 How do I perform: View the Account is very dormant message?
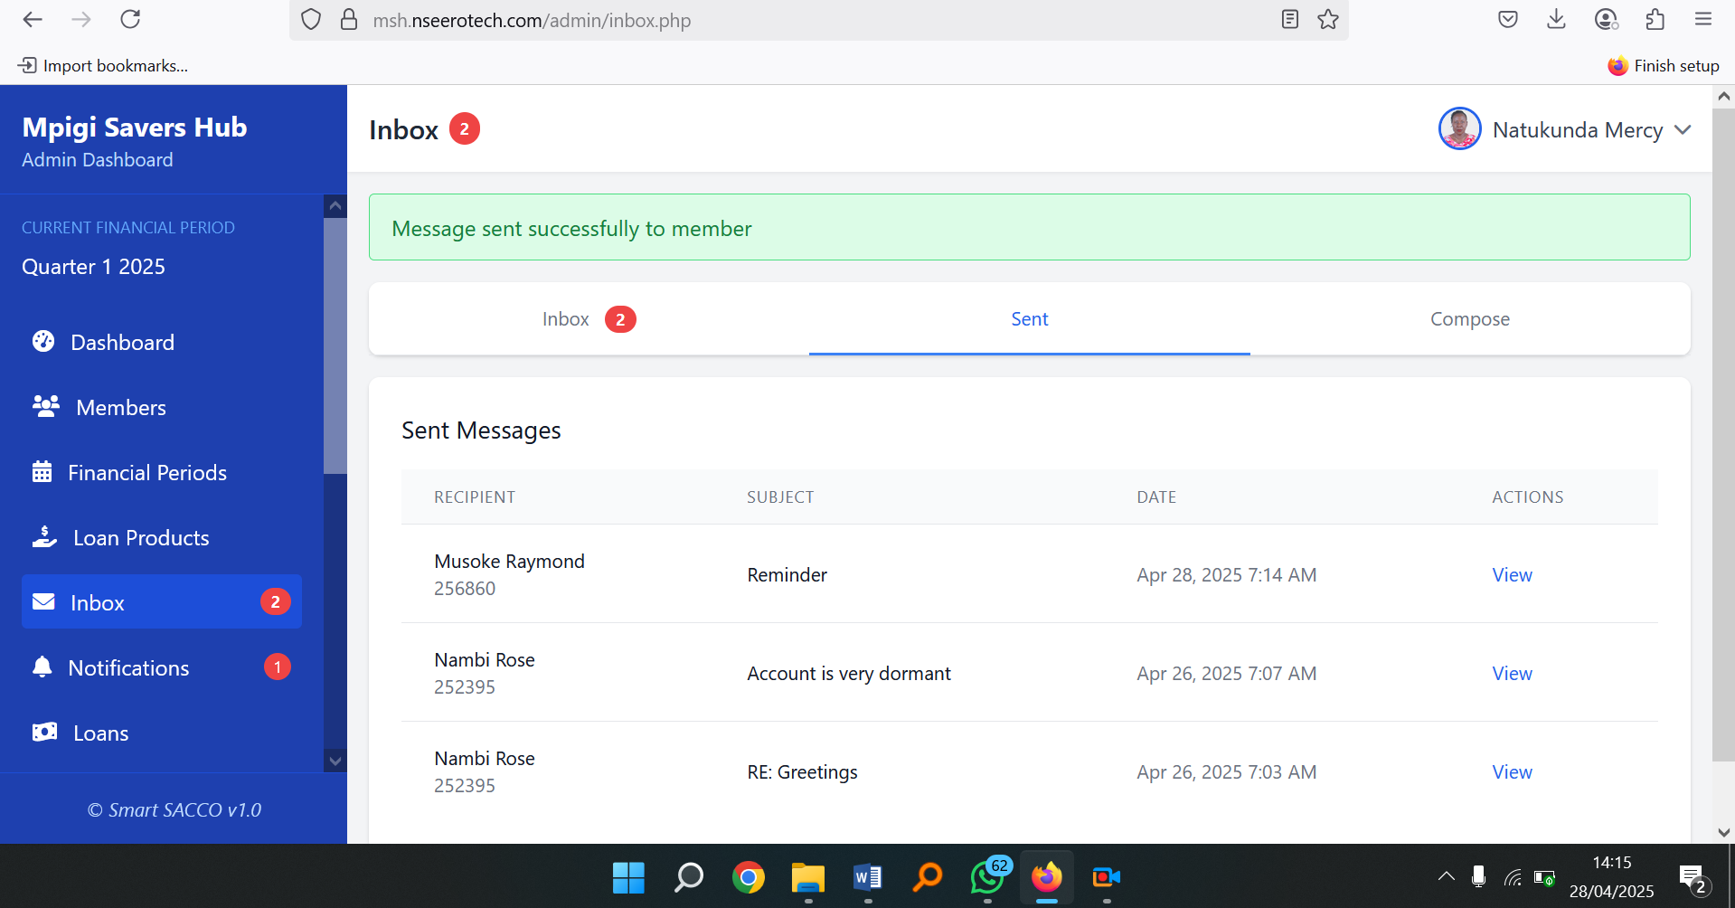[x=1512, y=674]
